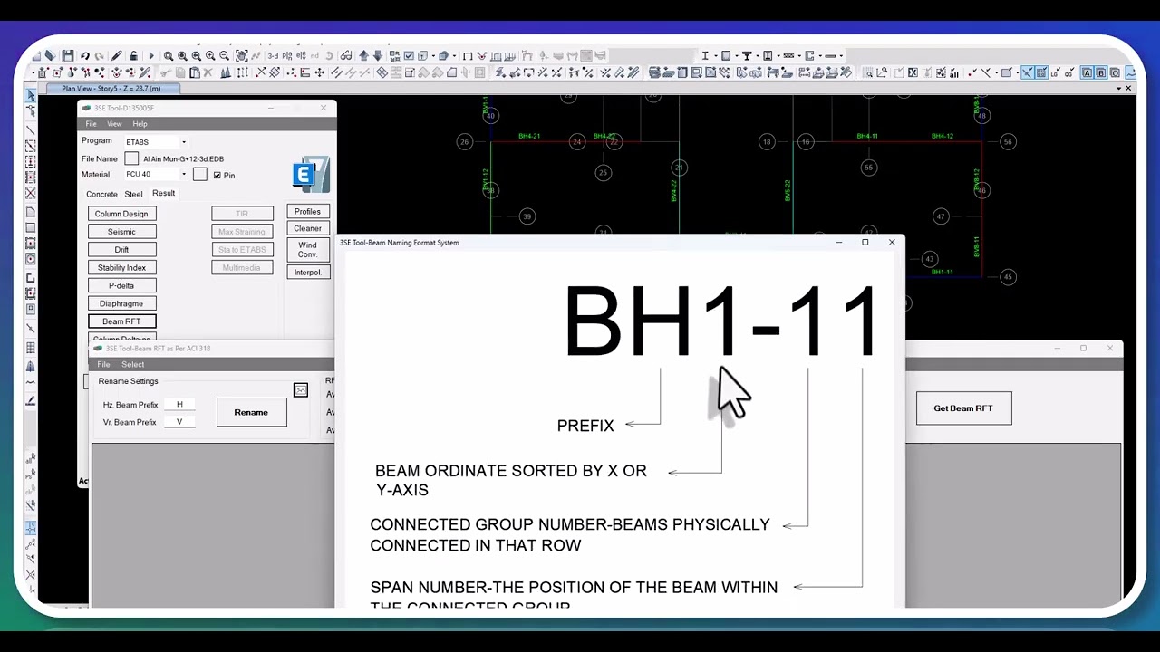This screenshot has height=652, width=1160.
Task: Click the Profiles button
Action: (x=307, y=212)
